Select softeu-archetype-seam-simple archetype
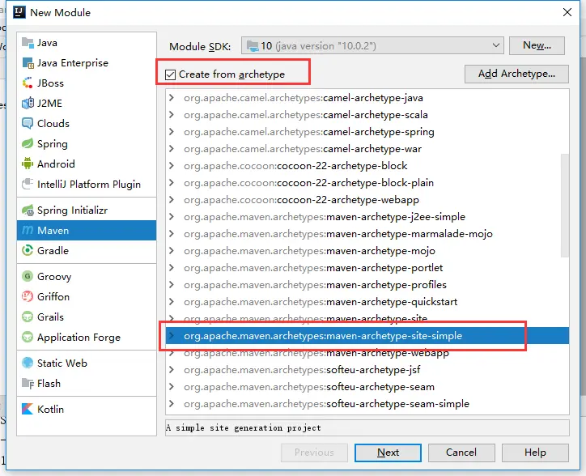Image resolution: width=586 pixels, height=476 pixels. (x=367, y=403)
